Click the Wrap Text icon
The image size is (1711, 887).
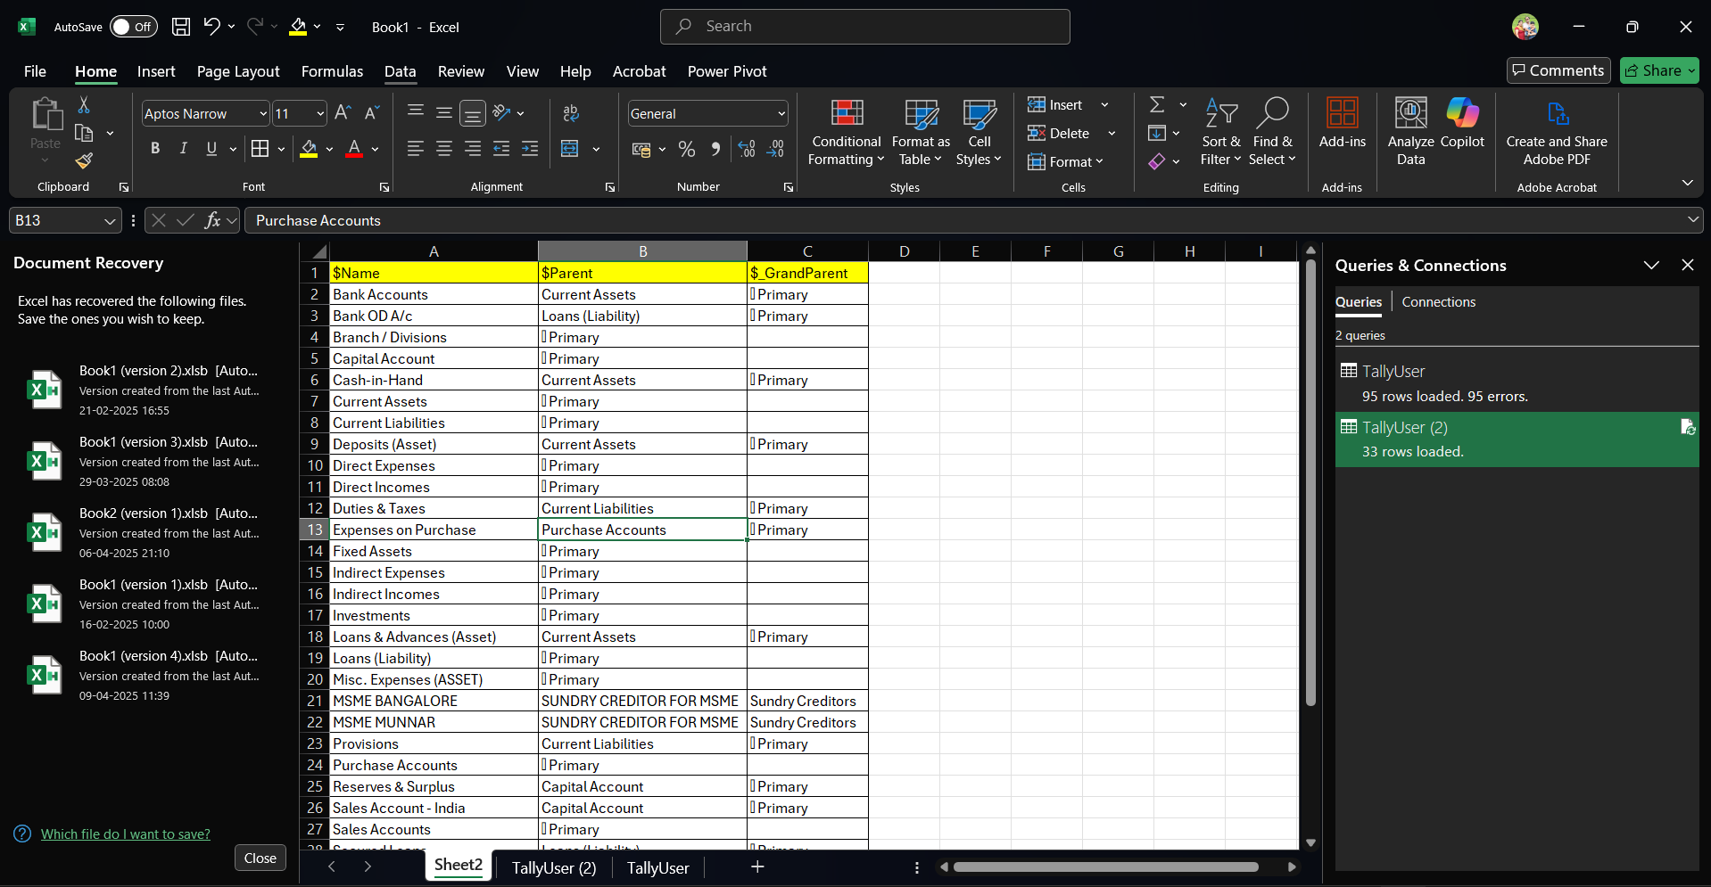click(571, 113)
